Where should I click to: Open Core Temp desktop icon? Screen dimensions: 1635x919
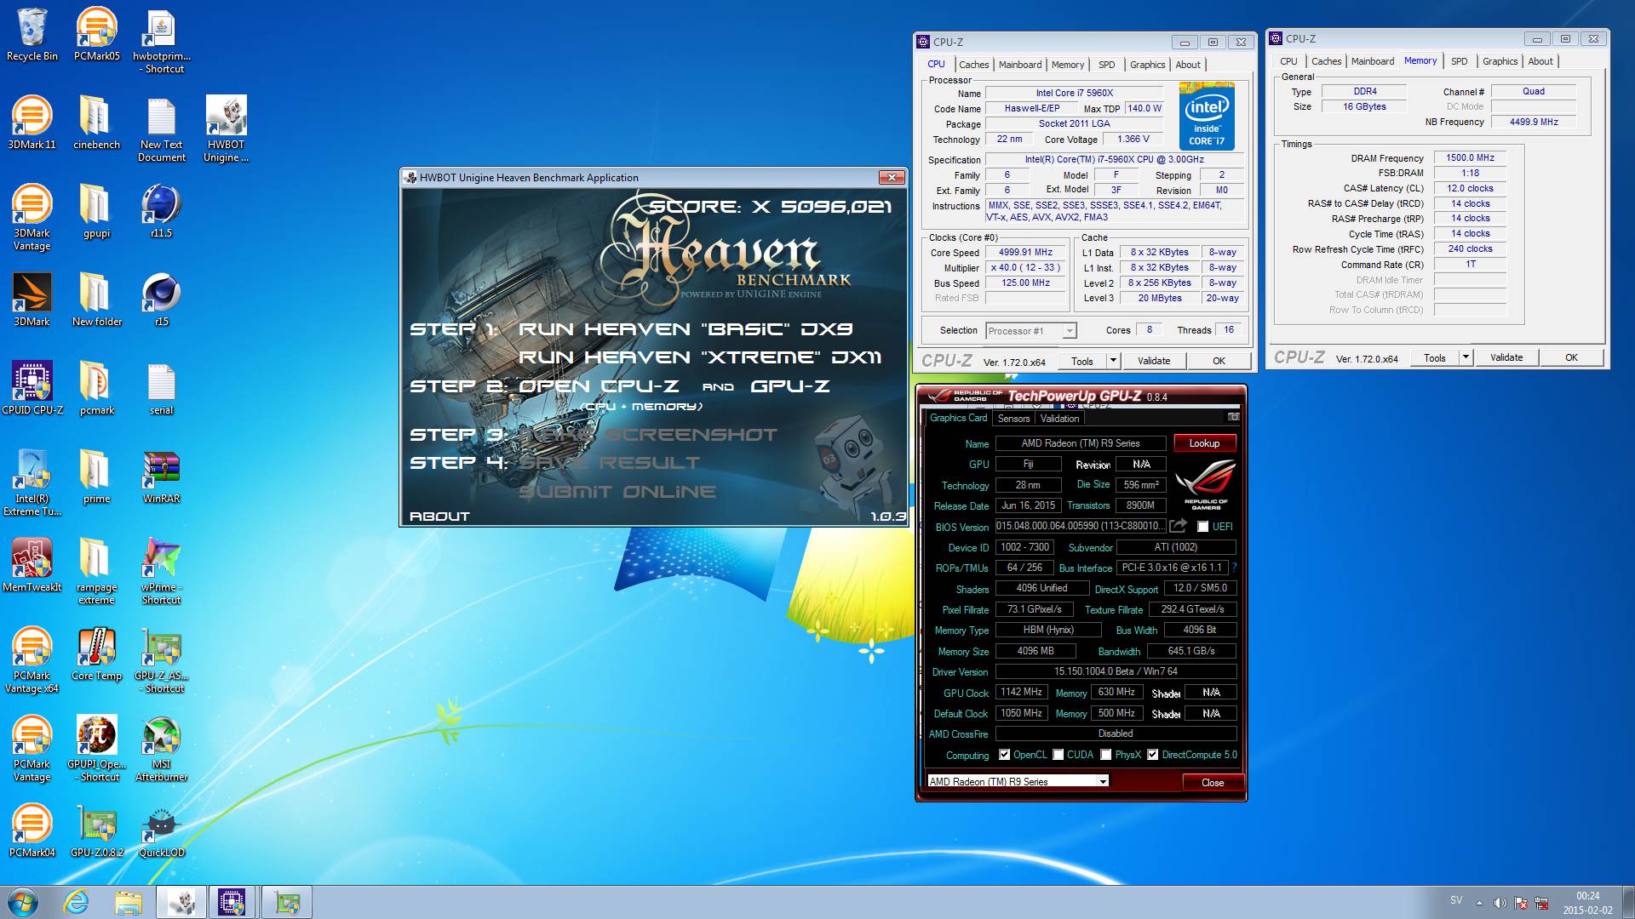(96, 654)
